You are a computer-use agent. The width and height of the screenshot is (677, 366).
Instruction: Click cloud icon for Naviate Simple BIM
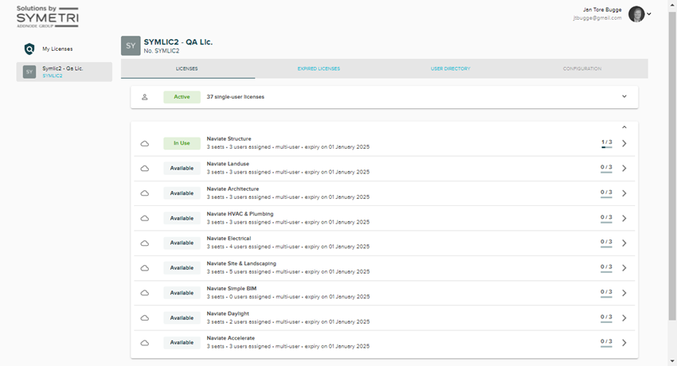[x=145, y=293]
